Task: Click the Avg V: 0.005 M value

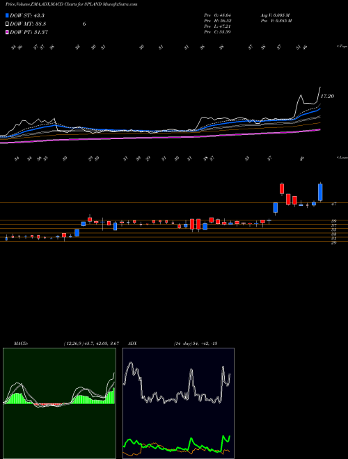Action: click(x=275, y=15)
